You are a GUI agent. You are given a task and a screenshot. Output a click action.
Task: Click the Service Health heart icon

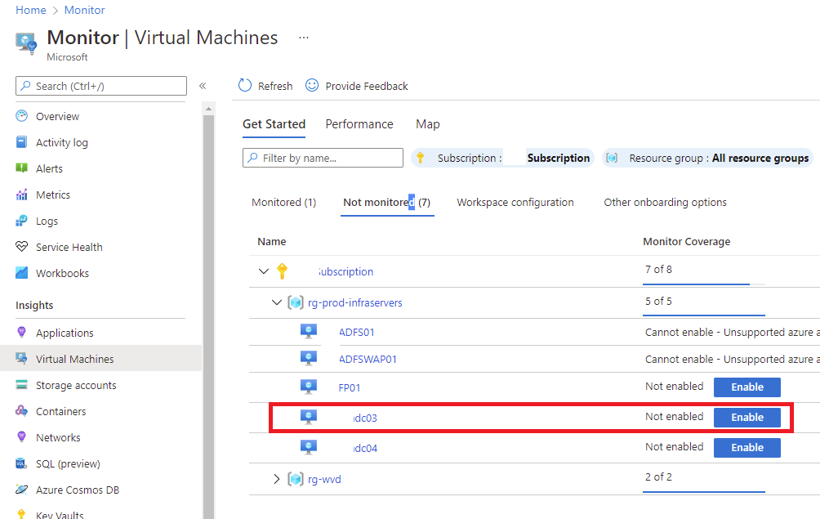(21, 246)
